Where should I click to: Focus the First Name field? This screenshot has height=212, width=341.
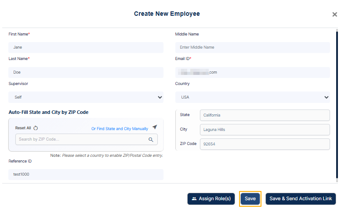pyautogui.click(x=86, y=47)
